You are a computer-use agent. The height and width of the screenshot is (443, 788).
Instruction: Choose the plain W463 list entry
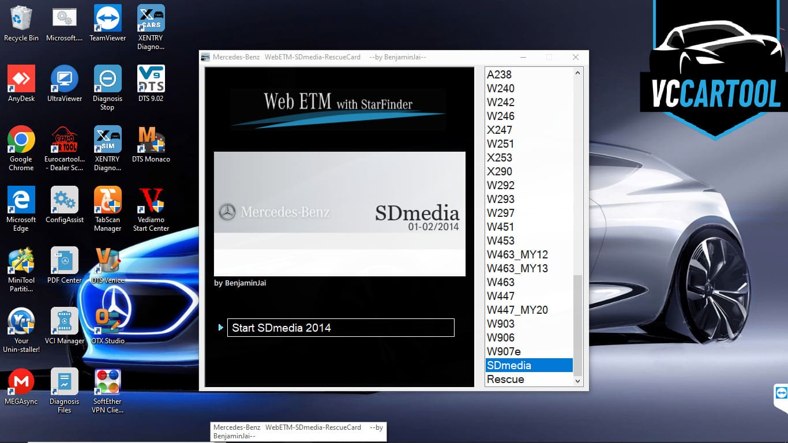(529, 282)
